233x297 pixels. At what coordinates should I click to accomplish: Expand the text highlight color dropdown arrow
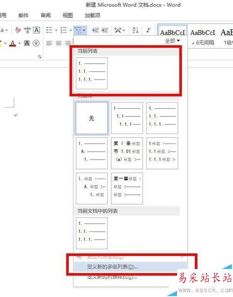pyautogui.click(x=5, y=44)
